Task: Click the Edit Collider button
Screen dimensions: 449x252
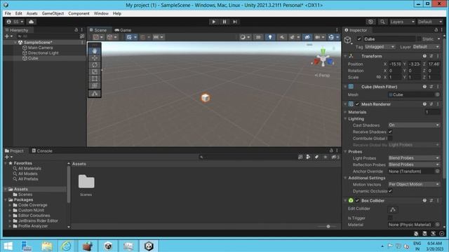Action: pos(393,210)
